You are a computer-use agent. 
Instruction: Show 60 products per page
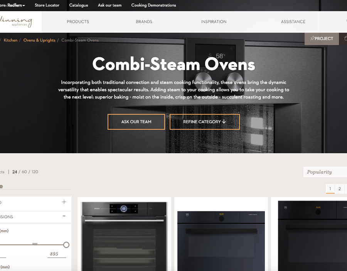(x=24, y=172)
